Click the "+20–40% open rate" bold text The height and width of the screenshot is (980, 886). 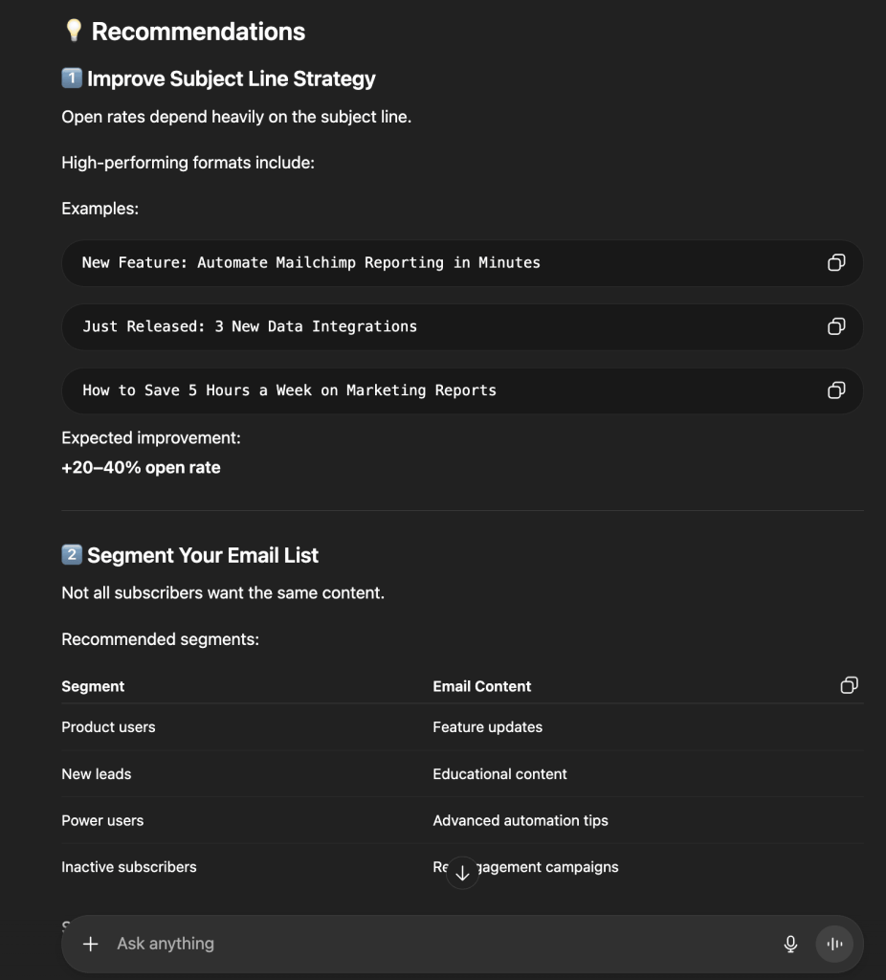point(141,468)
